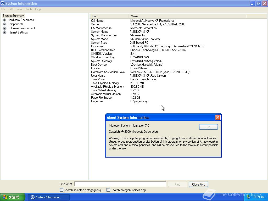Open the Edit menu
This screenshot has width=268, height=201.
(x=11, y=9)
